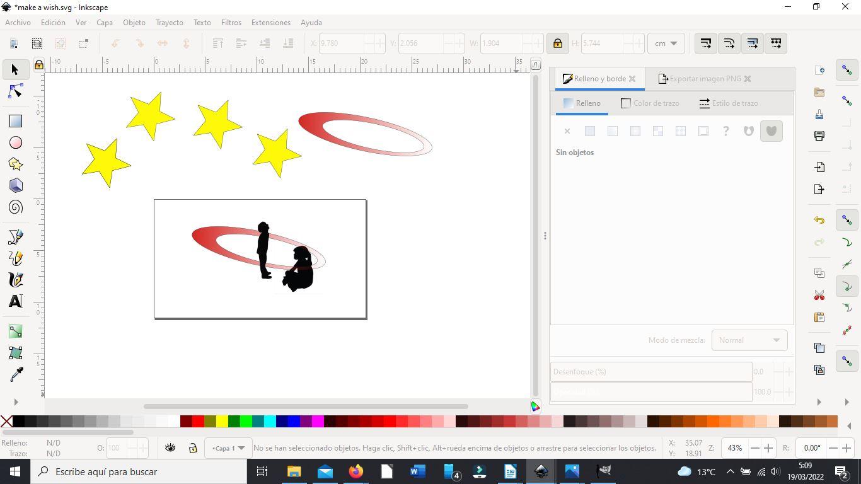
Task: Open the Capa 1 layer dropdown
Action: click(x=228, y=448)
